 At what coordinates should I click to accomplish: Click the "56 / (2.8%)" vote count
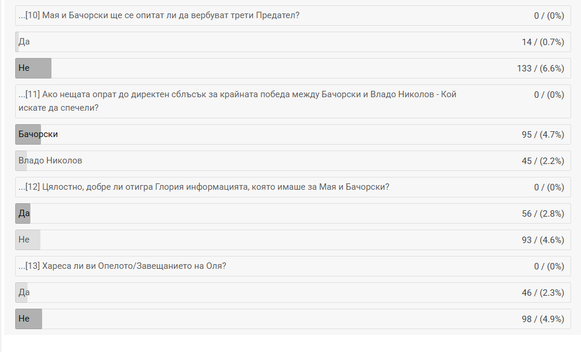[542, 214]
